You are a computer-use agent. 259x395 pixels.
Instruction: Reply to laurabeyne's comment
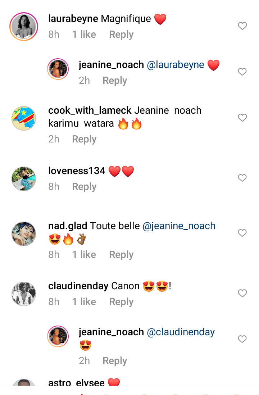pos(121,35)
